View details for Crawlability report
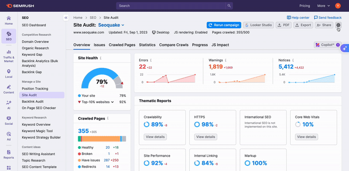349x171 pixels. (155, 137)
